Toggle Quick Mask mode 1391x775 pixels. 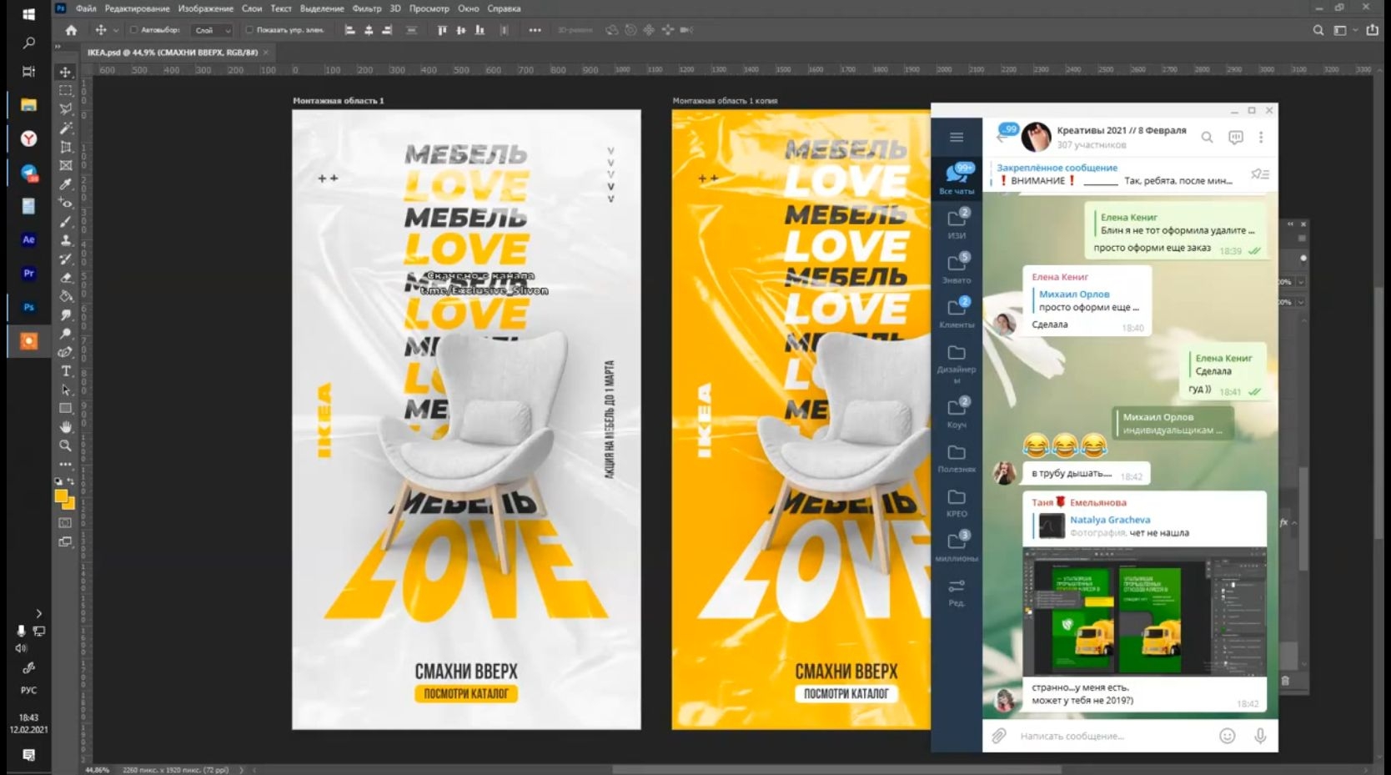tap(66, 523)
